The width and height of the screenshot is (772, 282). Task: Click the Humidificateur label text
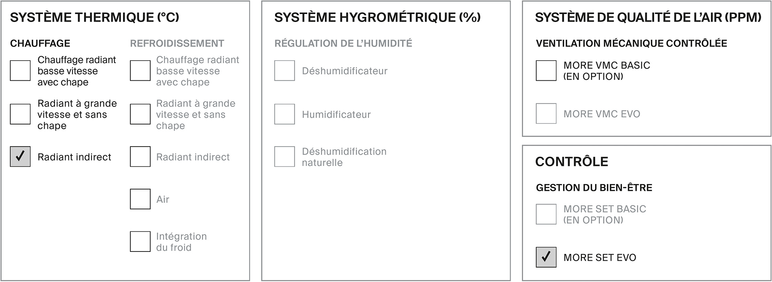click(336, 114)
